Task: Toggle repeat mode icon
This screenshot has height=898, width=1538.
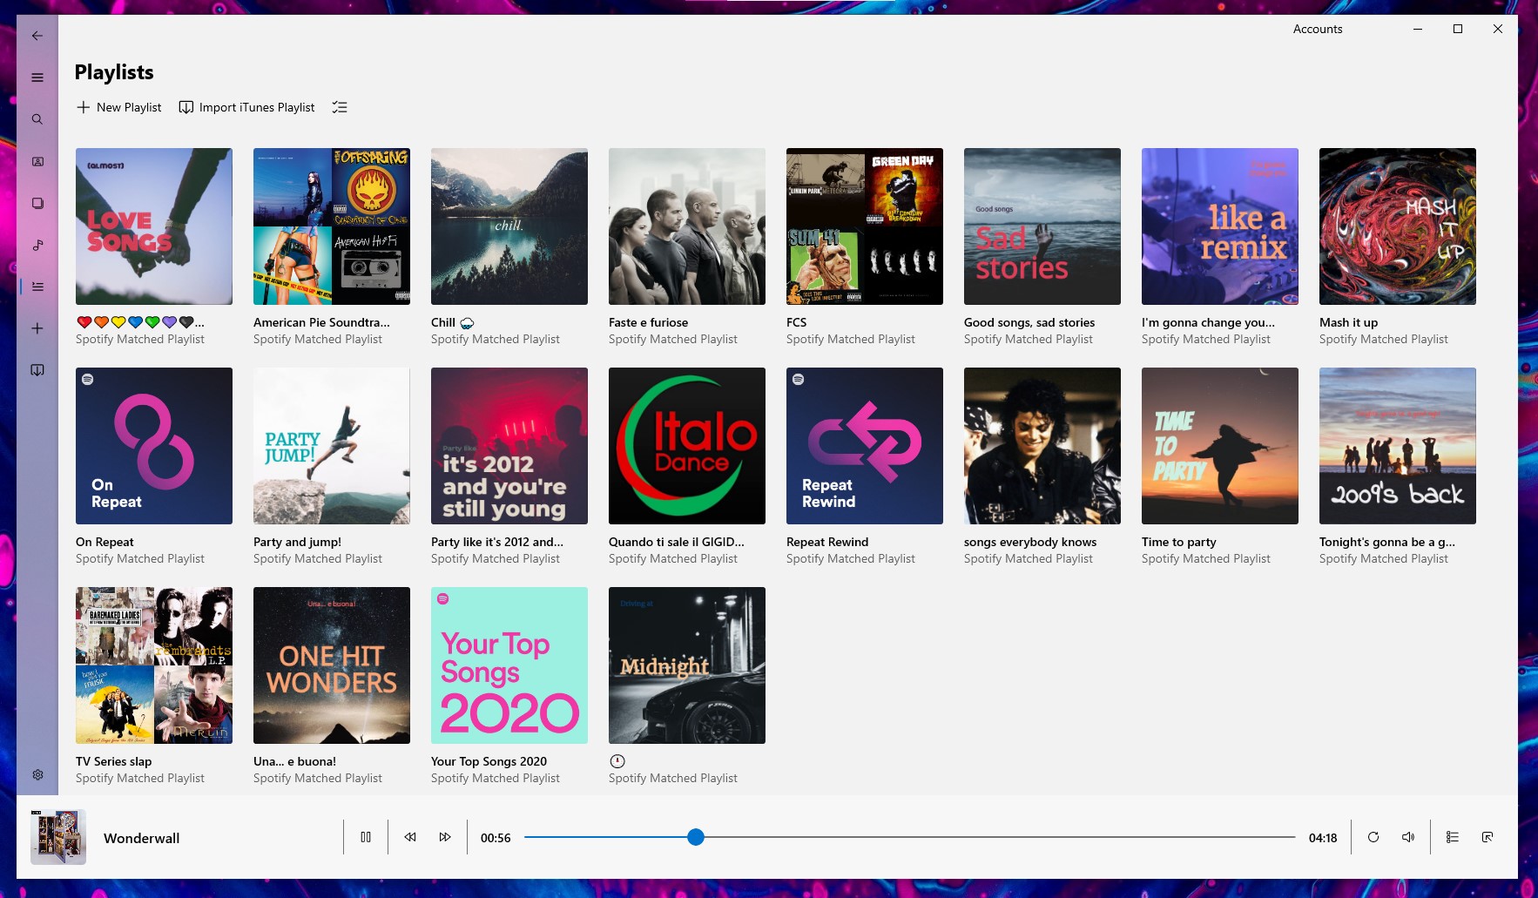Action: (x=1373, y=837)
